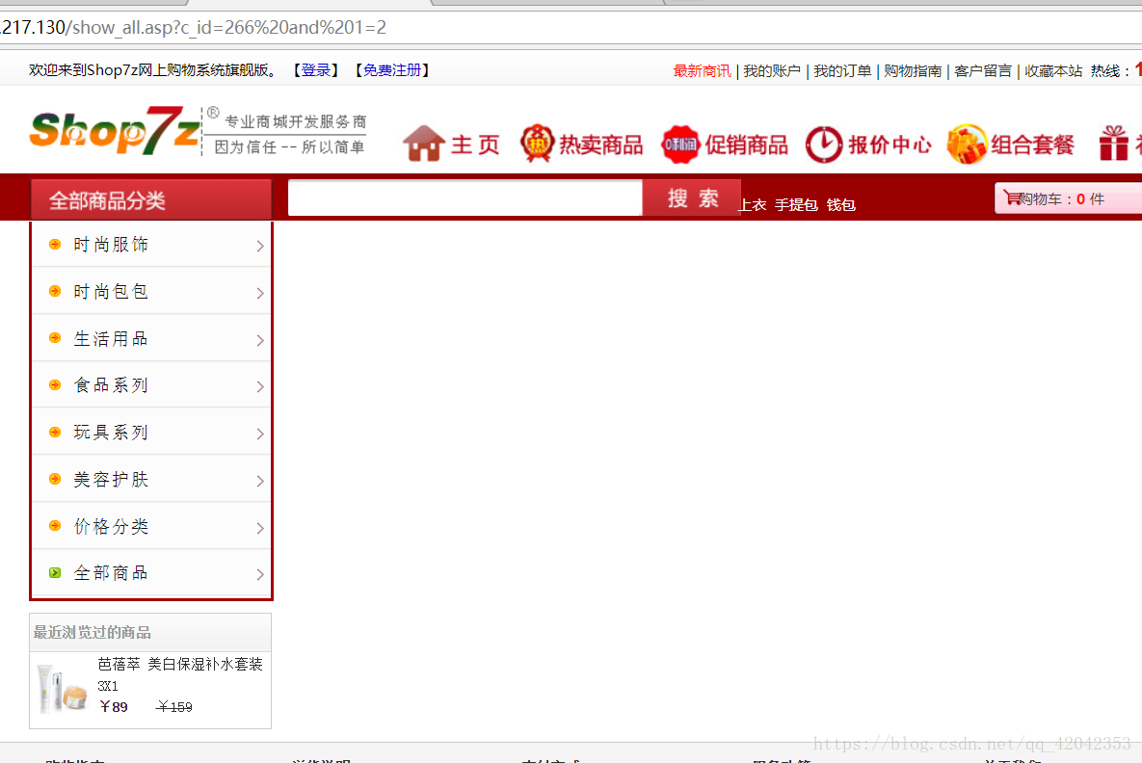Click the 手提包 hot keyword

coord(796,205)
